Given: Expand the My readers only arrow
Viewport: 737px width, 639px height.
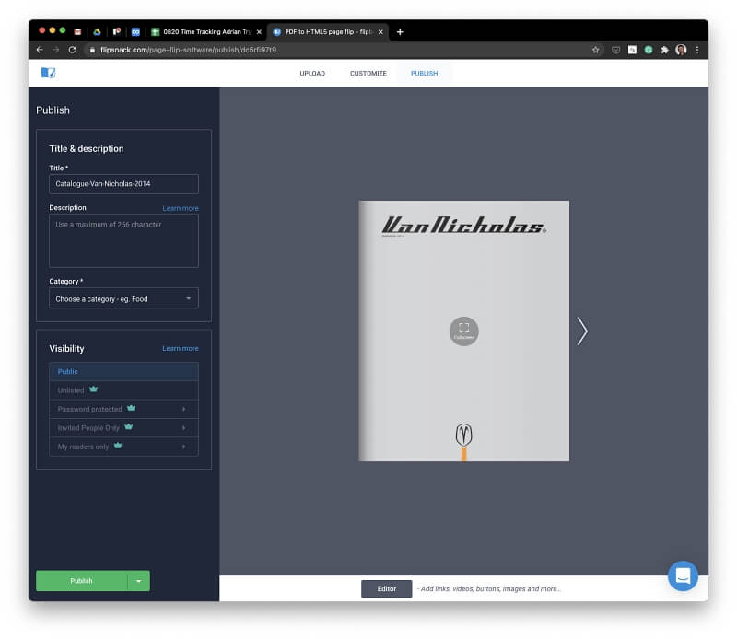Looking at the screenshot, I should (x=183, y=447).
